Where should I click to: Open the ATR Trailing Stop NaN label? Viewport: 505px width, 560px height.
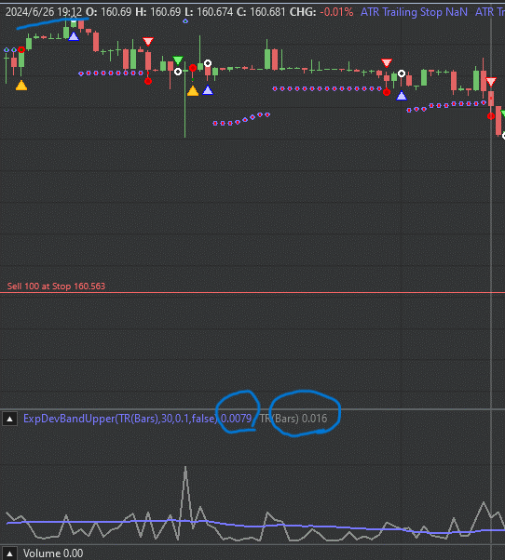pos(414,12)
